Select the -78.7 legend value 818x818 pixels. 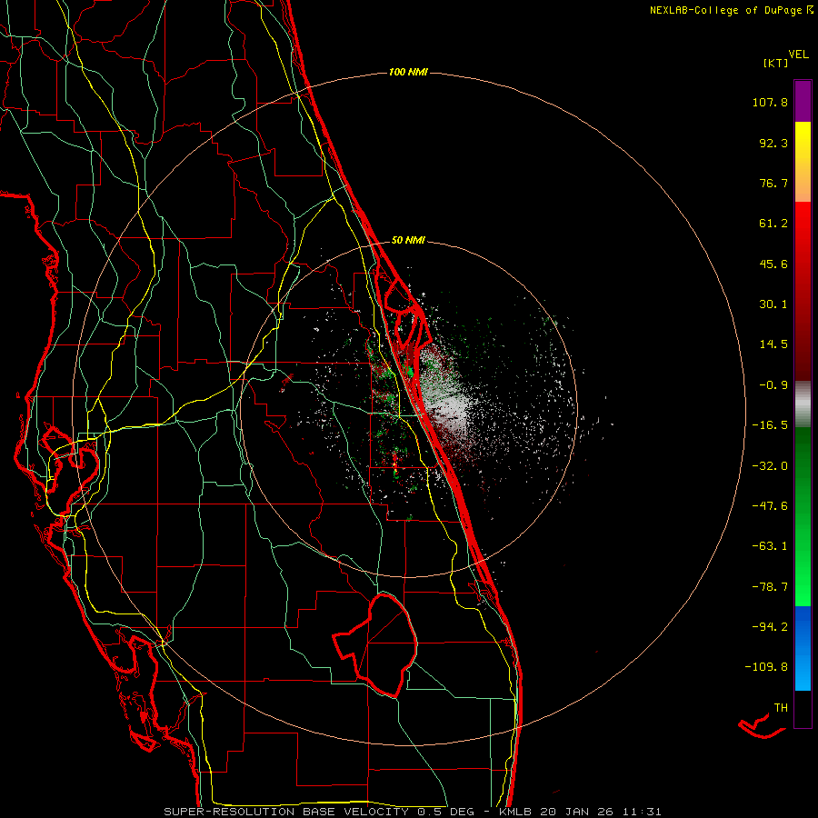tap(770, 587)
